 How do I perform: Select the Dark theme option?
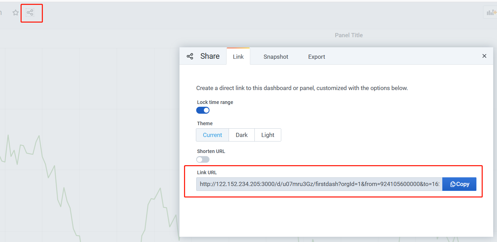pyautogui.click(x=242, y=135)
